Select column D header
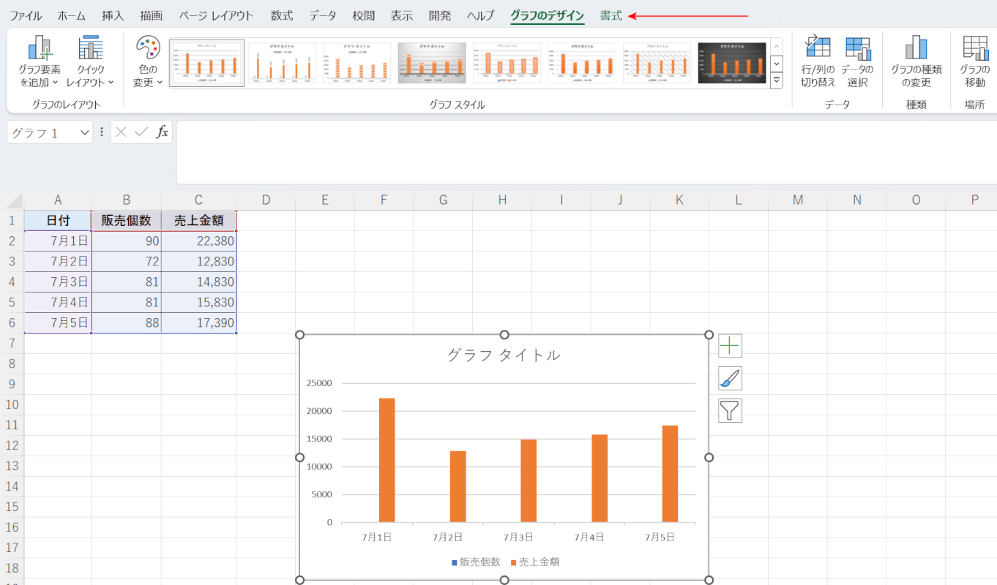The height and width of the screenshot is (585, 997). (x=266, y=200)
